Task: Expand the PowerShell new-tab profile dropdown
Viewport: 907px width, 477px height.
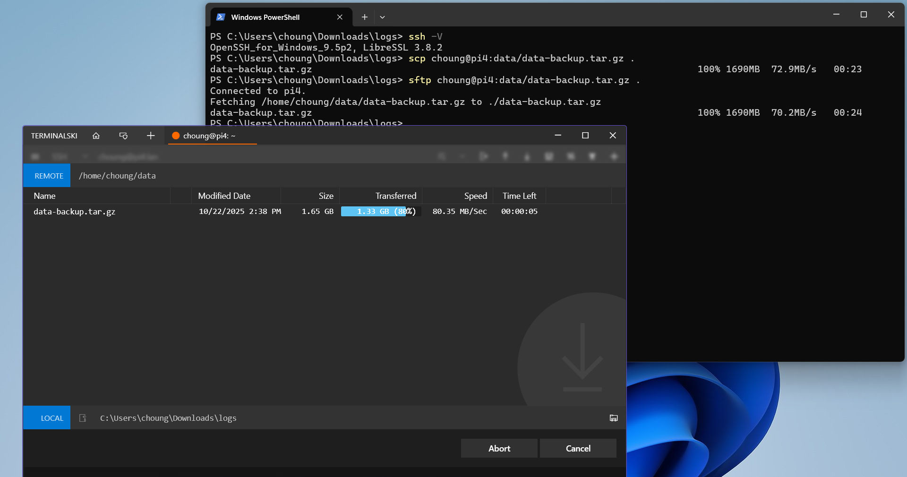Action: (382, 17)
